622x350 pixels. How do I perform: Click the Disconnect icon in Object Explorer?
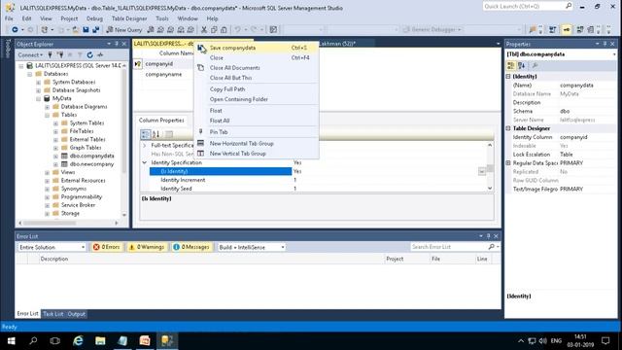point(60,54)
